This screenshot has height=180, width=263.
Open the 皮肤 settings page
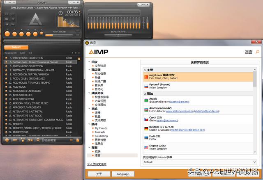pos(98,151)
